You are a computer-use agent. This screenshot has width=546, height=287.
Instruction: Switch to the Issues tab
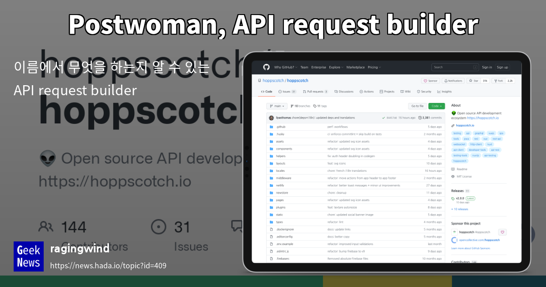(x=286, y=92)
